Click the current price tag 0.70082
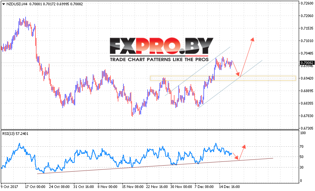315x191 pixels. click(x=307, y=63)
